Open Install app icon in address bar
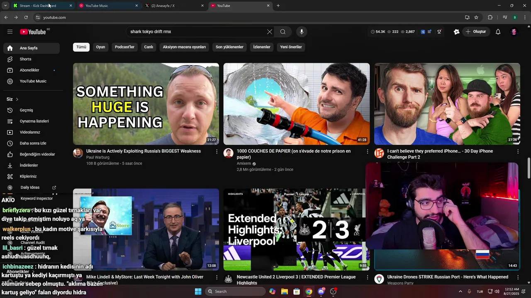This screenshot has width=531, height=298. tap(467, 17)
